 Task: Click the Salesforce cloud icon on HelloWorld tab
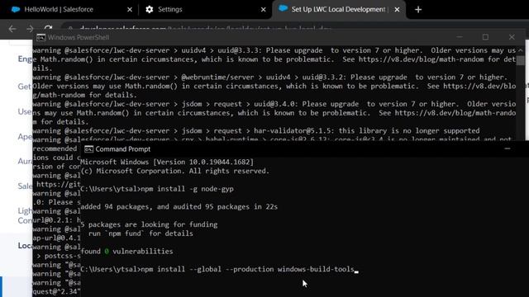[x=16, y=9]
